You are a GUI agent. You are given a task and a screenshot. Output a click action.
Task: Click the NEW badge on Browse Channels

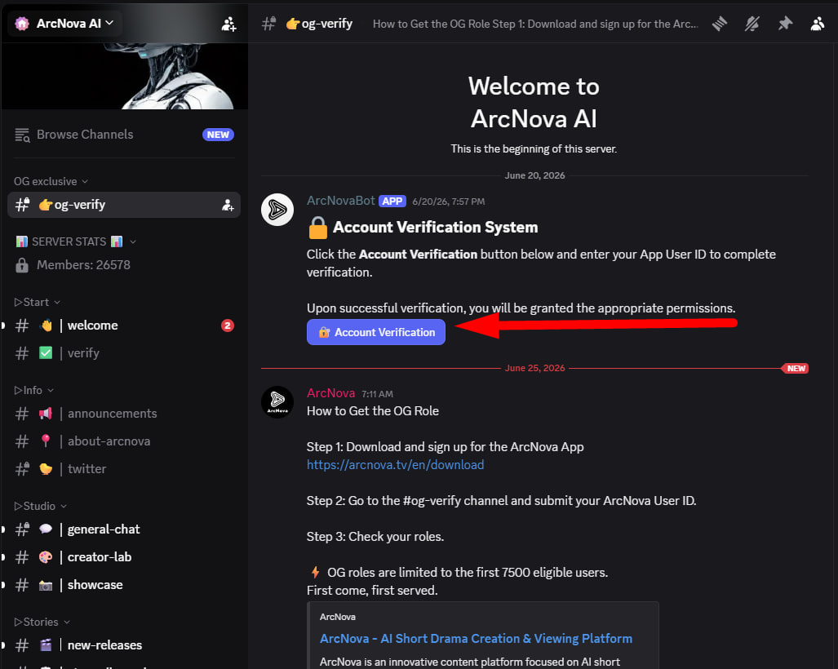218,135
